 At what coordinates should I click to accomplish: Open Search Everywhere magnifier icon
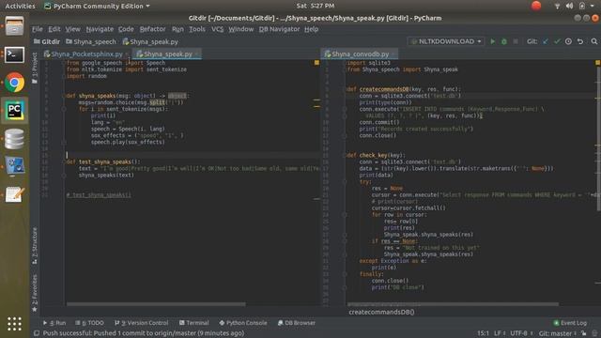click(x=594, y=41)
